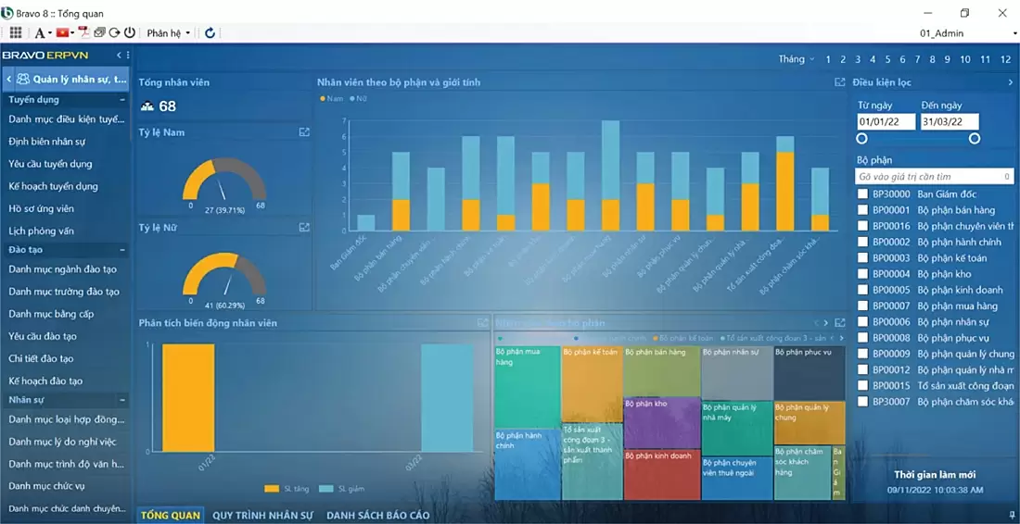Screen dimensions: 1020x524
Task: Switch to the Quy trình nhân sự tab
Action: click(x=263, y=515)
